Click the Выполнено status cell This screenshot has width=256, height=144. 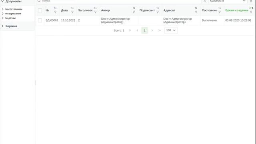coord(209,20)
